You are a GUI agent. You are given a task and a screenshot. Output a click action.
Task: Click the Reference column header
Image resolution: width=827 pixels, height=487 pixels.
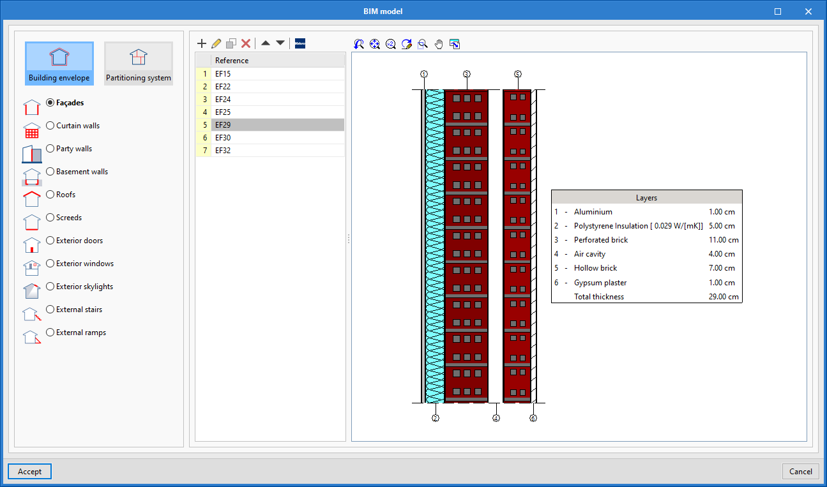(x=278, y=60)
